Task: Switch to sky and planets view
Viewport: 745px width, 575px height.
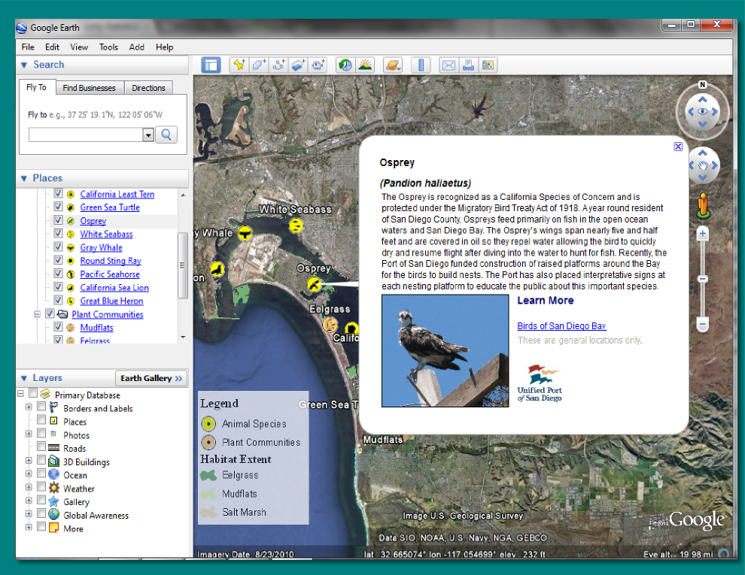Action: pyautogui.click(x=393, y=65)
